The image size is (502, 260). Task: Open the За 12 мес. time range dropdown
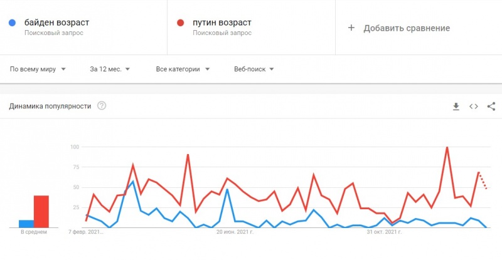pyautogui.click(x=110, y=69)
